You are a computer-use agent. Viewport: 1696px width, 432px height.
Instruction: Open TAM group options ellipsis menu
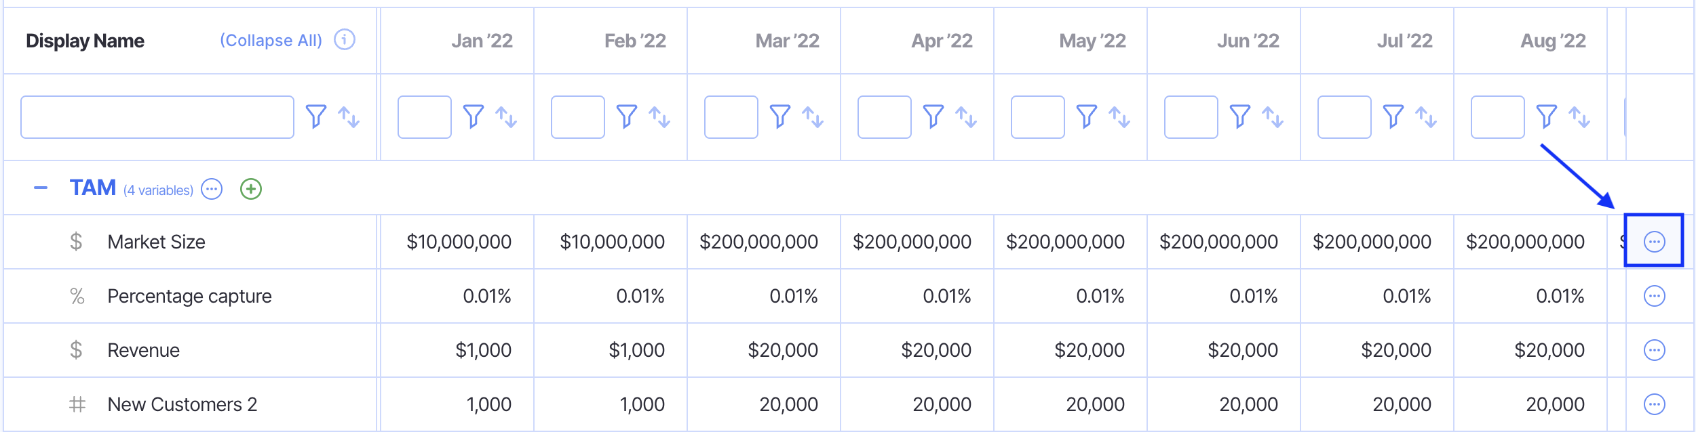(x=212, y=189)
